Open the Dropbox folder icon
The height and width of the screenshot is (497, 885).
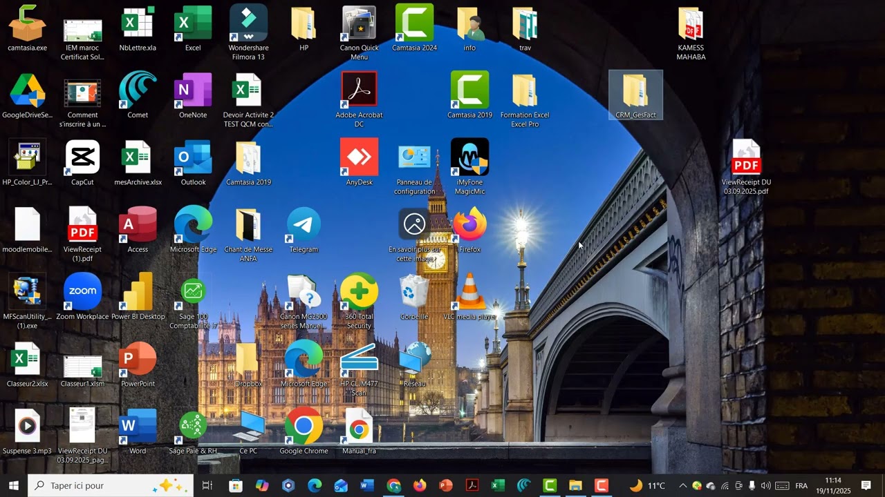[x=248, y=364]
